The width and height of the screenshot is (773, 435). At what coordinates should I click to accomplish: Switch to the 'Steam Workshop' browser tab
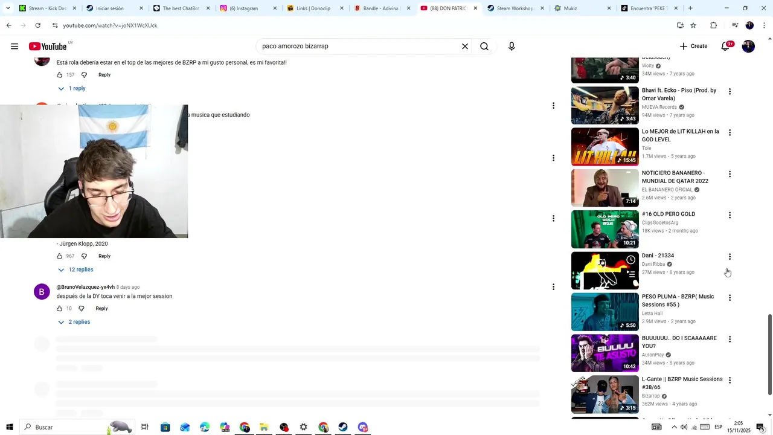tap(515, 8)
